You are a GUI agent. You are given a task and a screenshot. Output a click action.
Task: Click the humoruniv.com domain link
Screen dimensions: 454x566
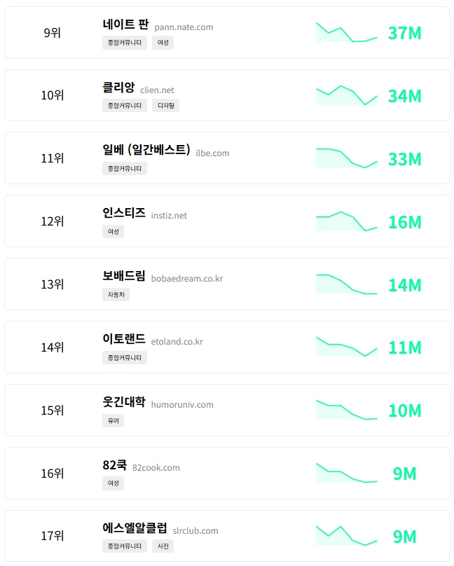[182, 405]
